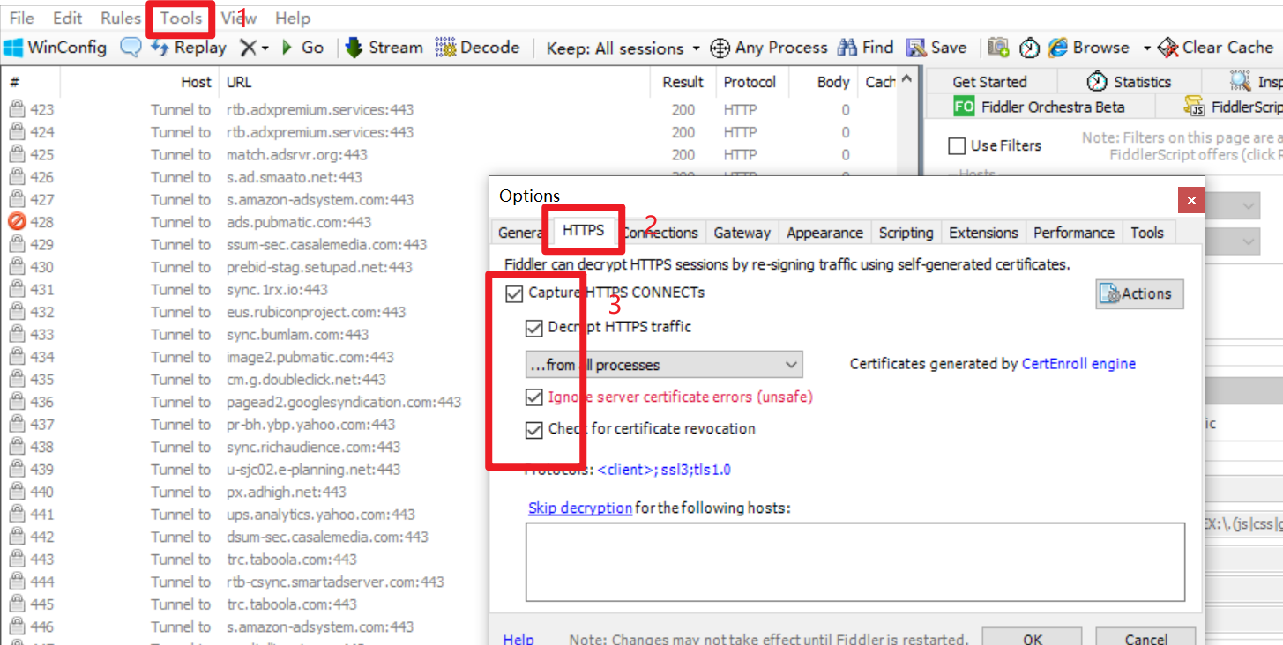
Task: Click the Skip decryption link
Action: pyautogui.click(x=580, y=508)
